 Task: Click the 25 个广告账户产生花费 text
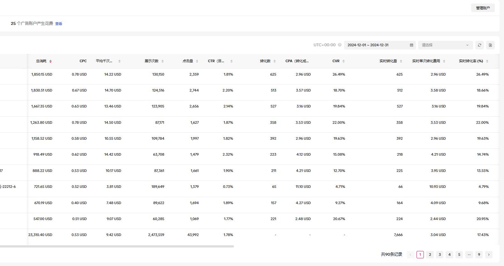[32, 23]
